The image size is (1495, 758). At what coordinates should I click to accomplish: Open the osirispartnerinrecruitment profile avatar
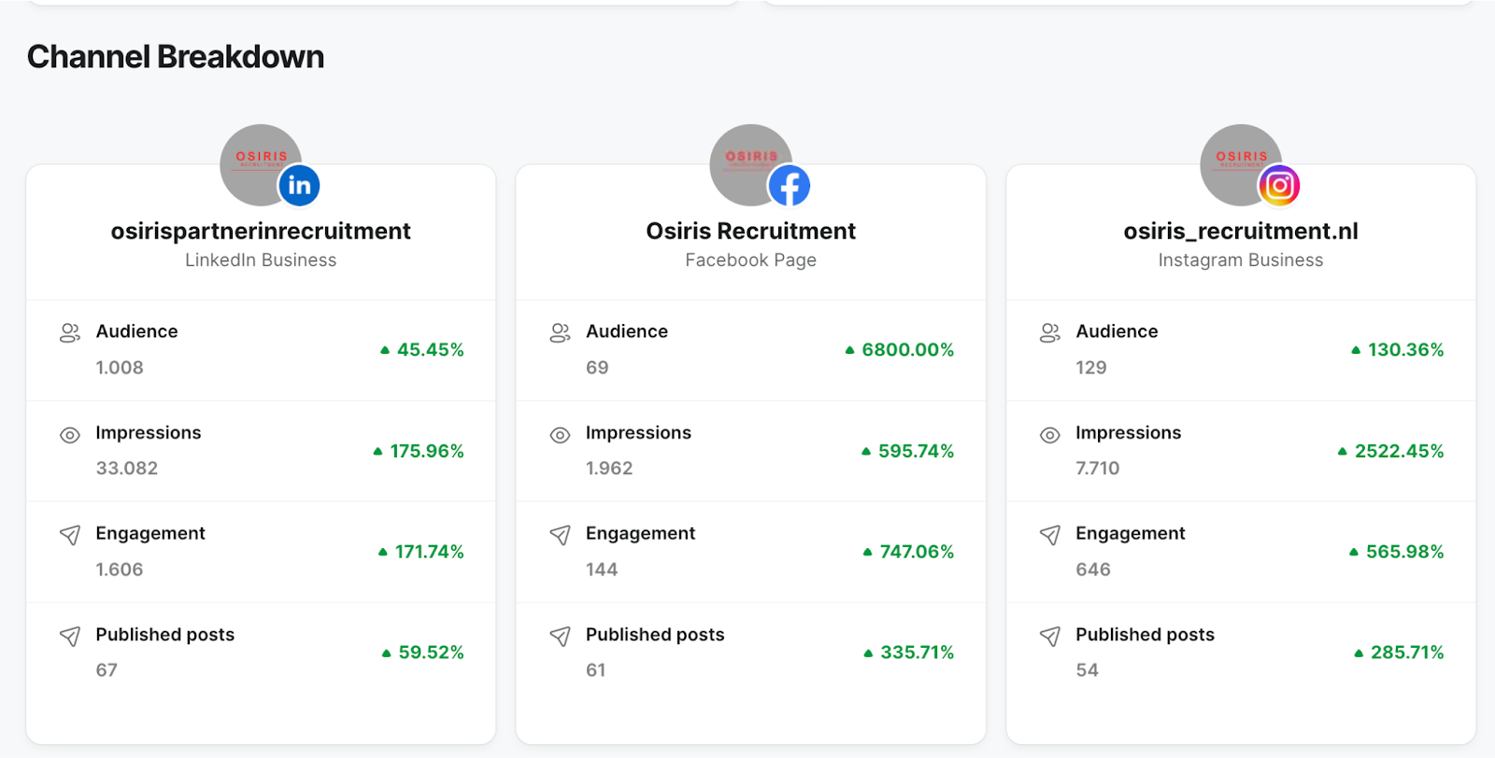click(261, 164)
